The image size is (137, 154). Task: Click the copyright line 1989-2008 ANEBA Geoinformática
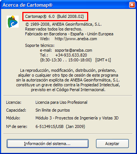point(63,24)
